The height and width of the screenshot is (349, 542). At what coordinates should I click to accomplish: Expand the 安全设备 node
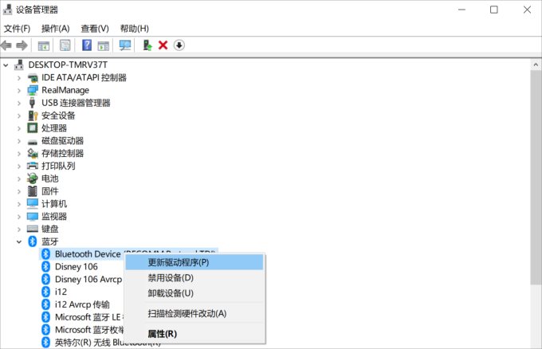point(19,116)
